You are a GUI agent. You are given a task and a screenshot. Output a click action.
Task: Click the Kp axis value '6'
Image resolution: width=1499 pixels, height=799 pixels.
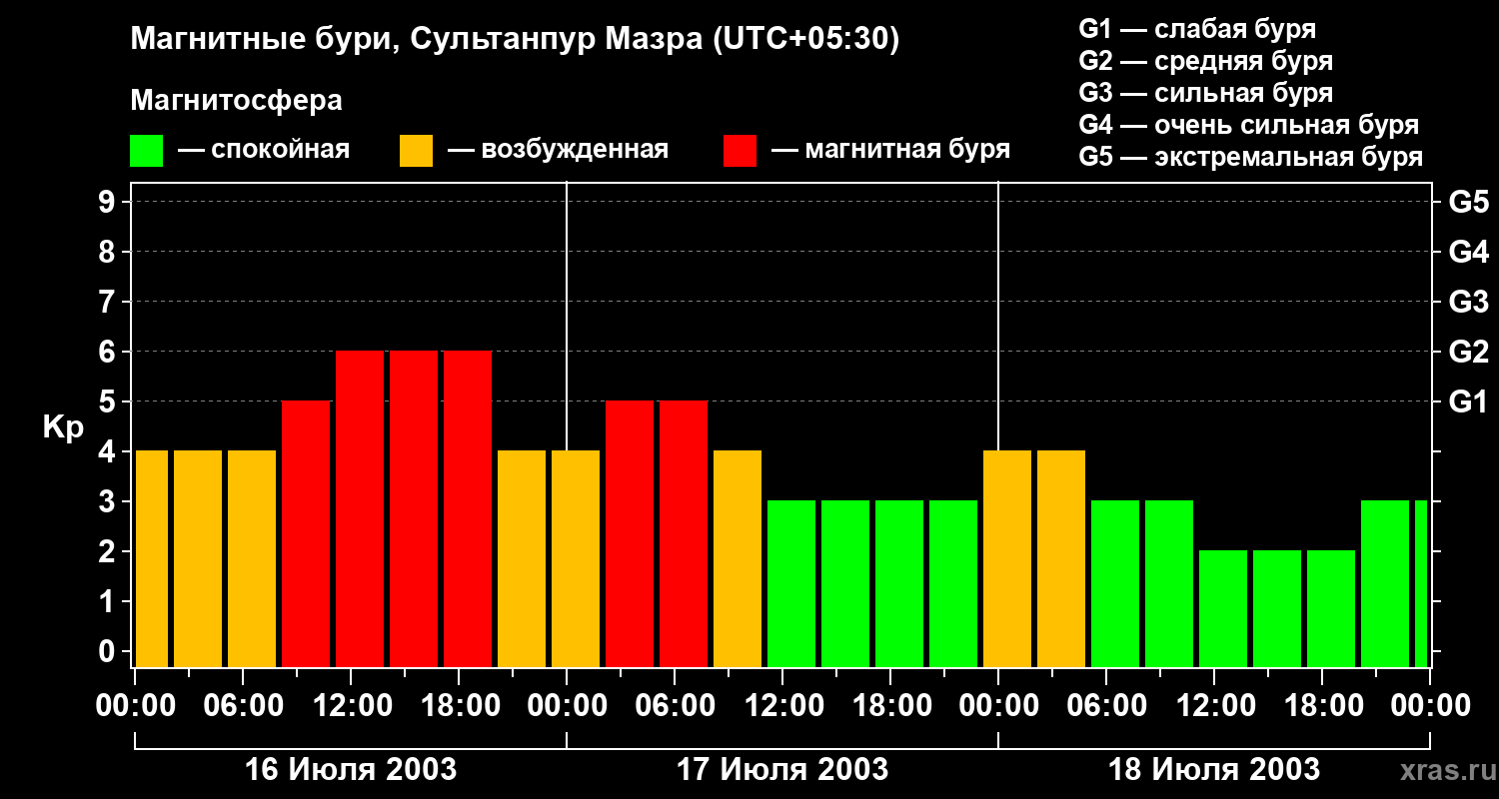tap(109, 353)
